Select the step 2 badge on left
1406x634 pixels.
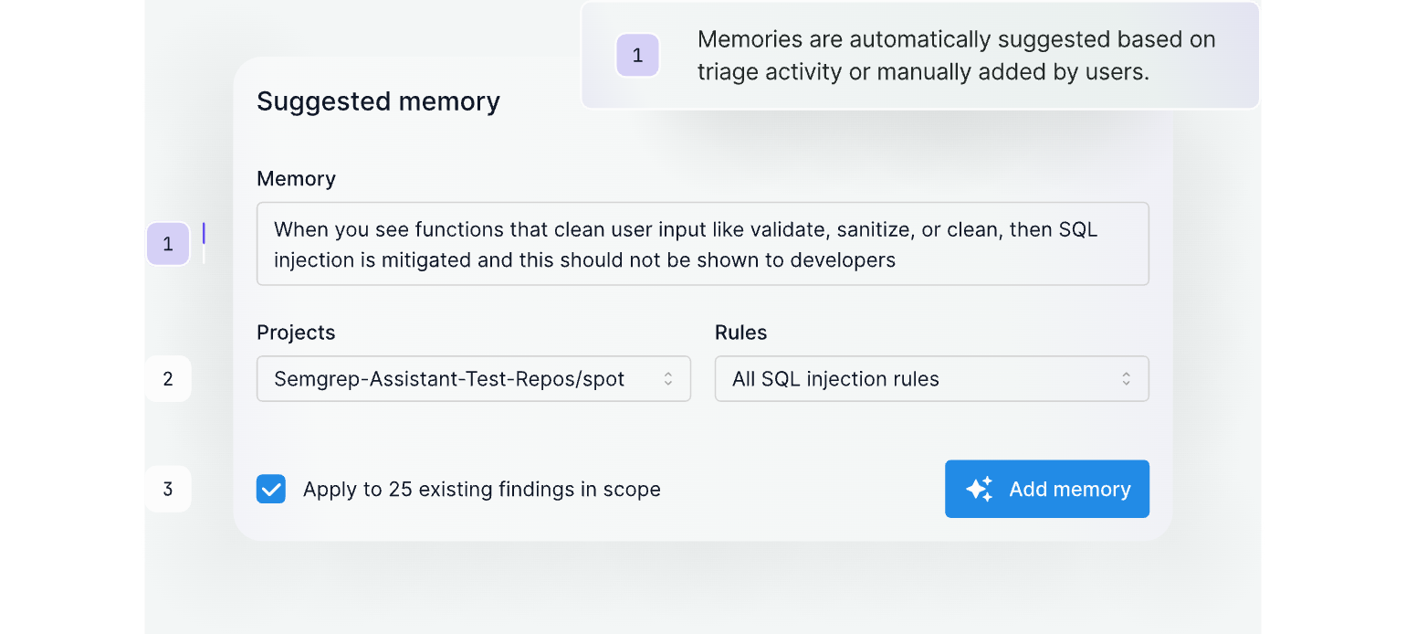(168, 379)
